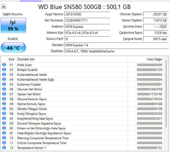Click the status dot for Okunan Veri Birimi
Viewport: 170px width, 153px height.
pyautogui.click(x=4, y=89)
